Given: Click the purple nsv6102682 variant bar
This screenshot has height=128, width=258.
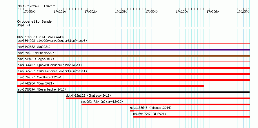Looking at the screenshot, I should tap(133, 50).
